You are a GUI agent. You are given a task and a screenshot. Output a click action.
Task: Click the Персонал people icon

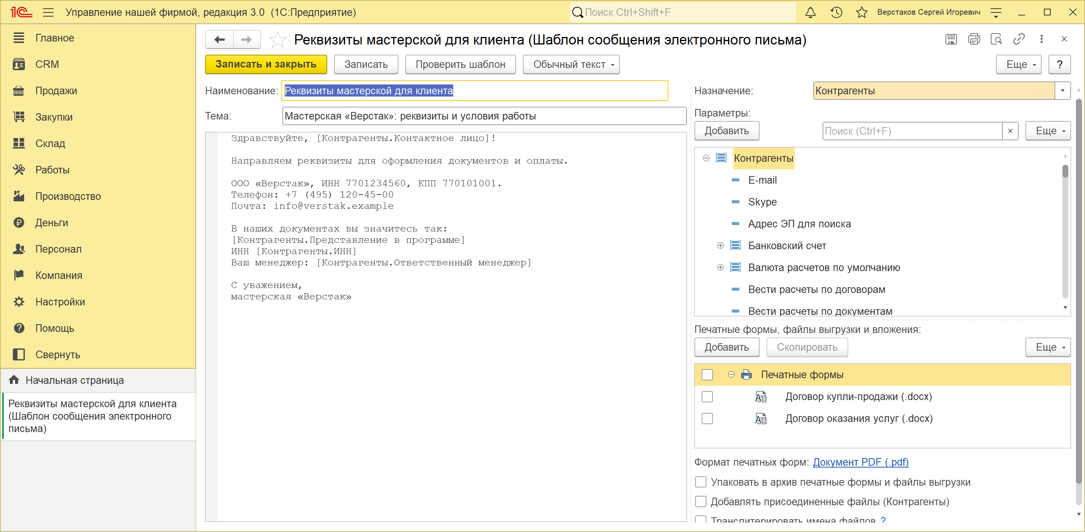[x=18, y=249]
